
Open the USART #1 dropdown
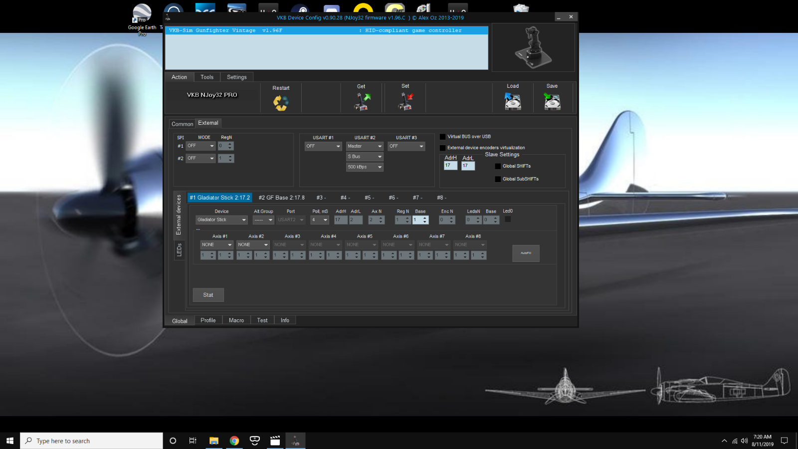coord(323,146)
